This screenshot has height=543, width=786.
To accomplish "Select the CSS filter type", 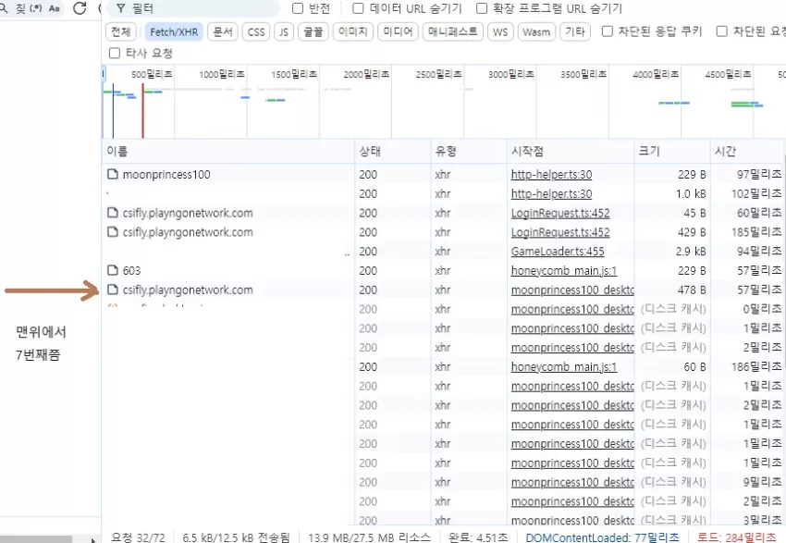I will pos(256,32).
